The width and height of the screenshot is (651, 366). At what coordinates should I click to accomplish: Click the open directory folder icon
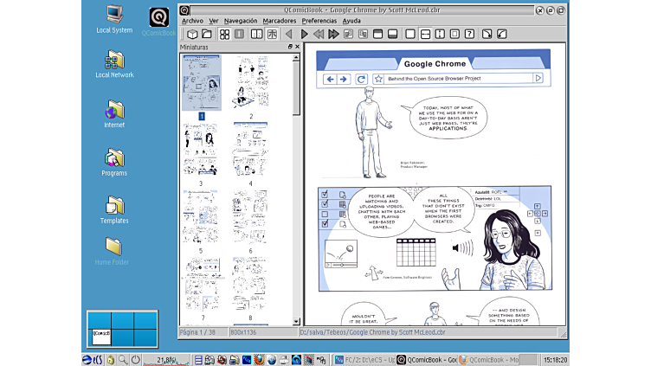tap(206, 34)
